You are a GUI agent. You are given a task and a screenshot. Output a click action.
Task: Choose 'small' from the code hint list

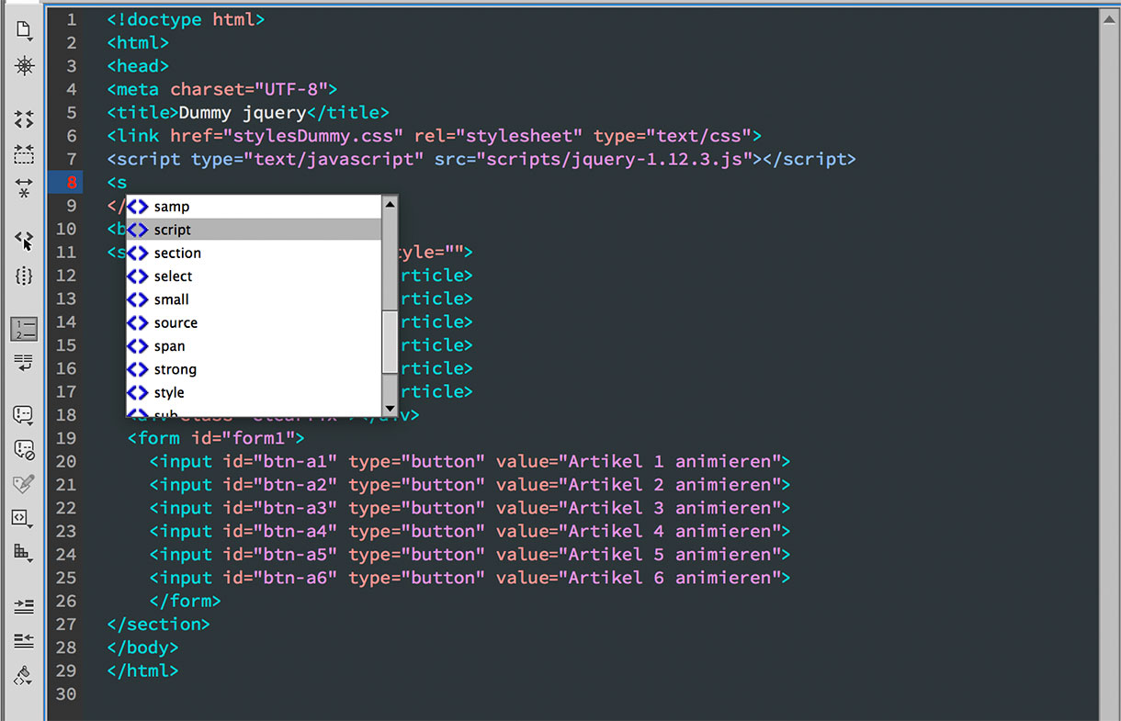point(254,299)
